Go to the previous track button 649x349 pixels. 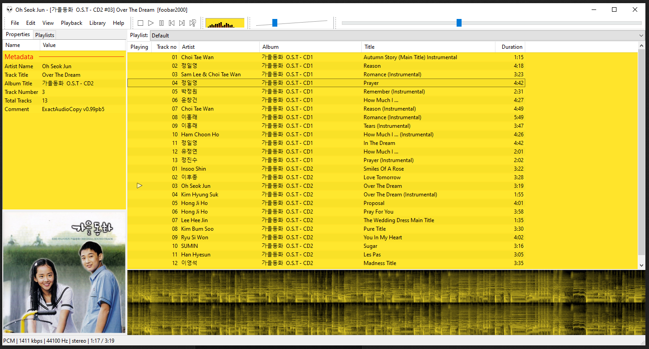172,23
